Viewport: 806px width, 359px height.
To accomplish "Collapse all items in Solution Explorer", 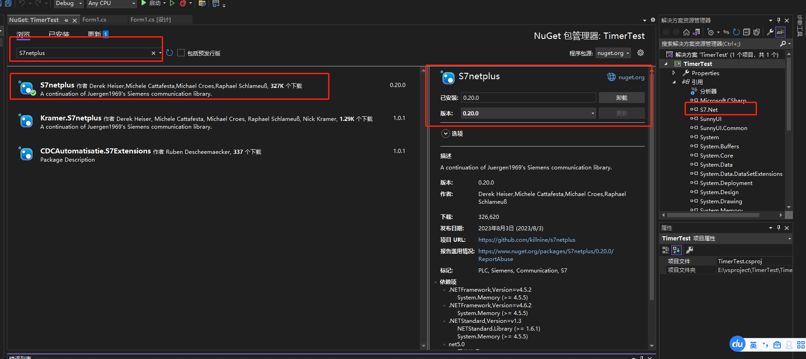I will pyautogui.click(x=746, y=32).
